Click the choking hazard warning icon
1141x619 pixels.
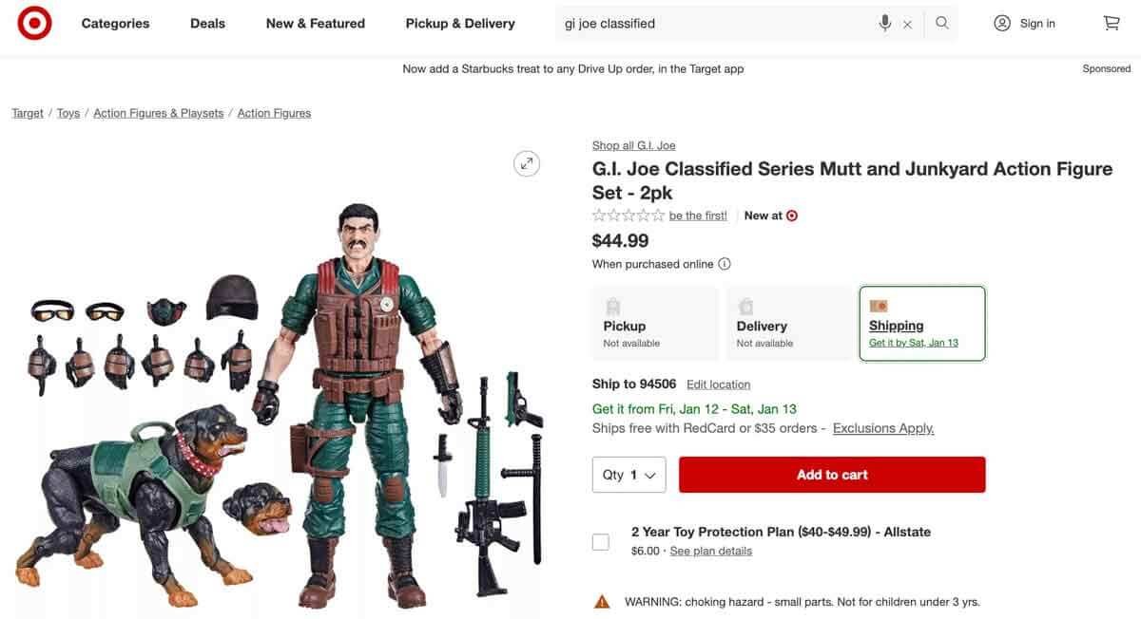pos(600,600)
